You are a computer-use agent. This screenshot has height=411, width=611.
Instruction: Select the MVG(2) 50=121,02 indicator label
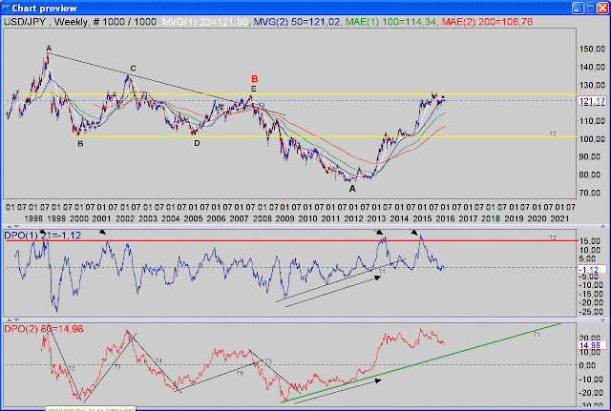pos(297,22)
